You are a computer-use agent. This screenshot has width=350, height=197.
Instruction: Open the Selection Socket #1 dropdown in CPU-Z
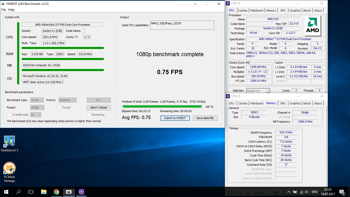coord(258,91)
